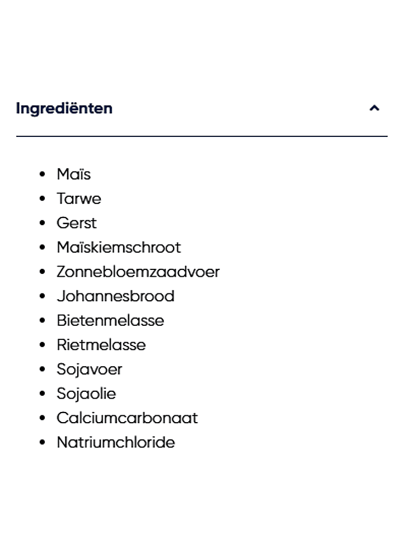Click the Ingrediënten accordion heading
The width and height of the screenshot is (408, 559).
pyautogui.click(x=64, y=108)
